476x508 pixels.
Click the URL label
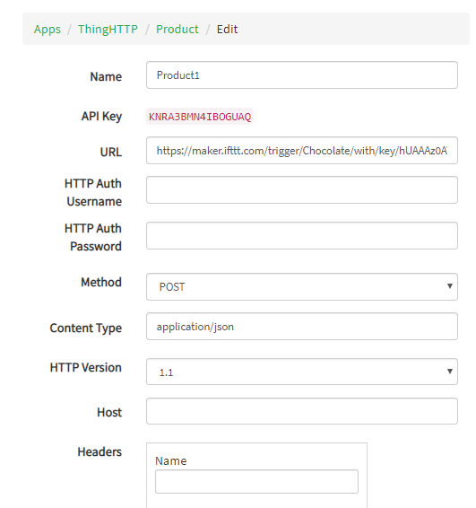click(111, 152)
